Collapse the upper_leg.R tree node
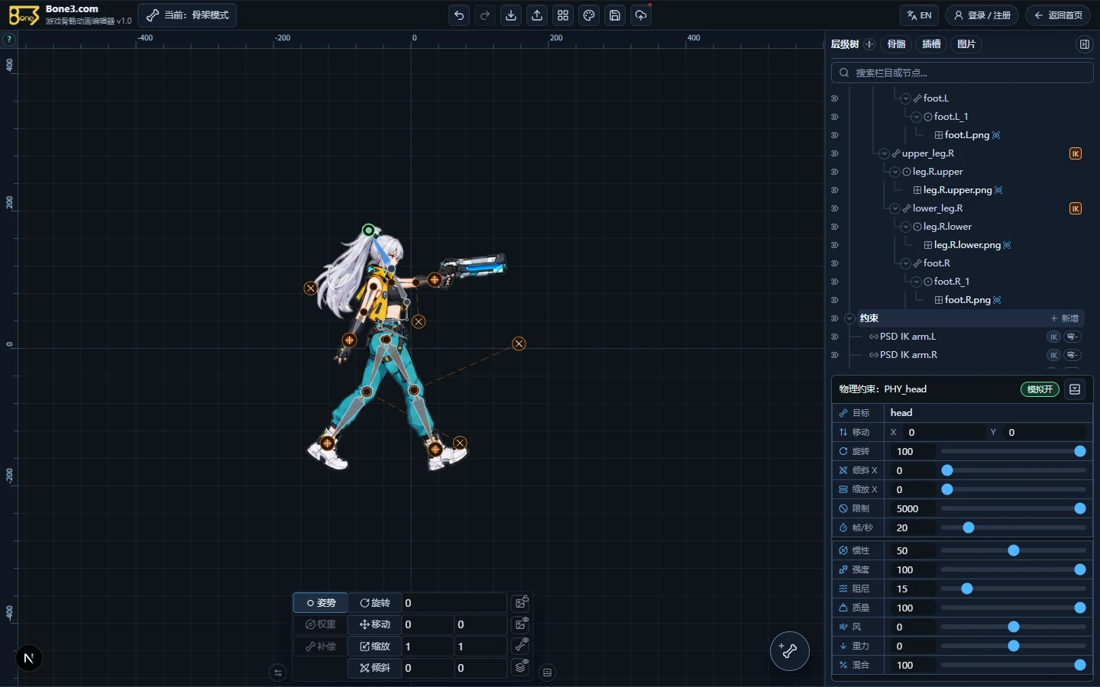 [884, 153]
